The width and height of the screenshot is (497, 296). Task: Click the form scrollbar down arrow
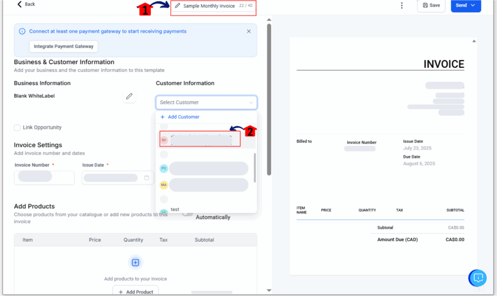coord(269,290)
